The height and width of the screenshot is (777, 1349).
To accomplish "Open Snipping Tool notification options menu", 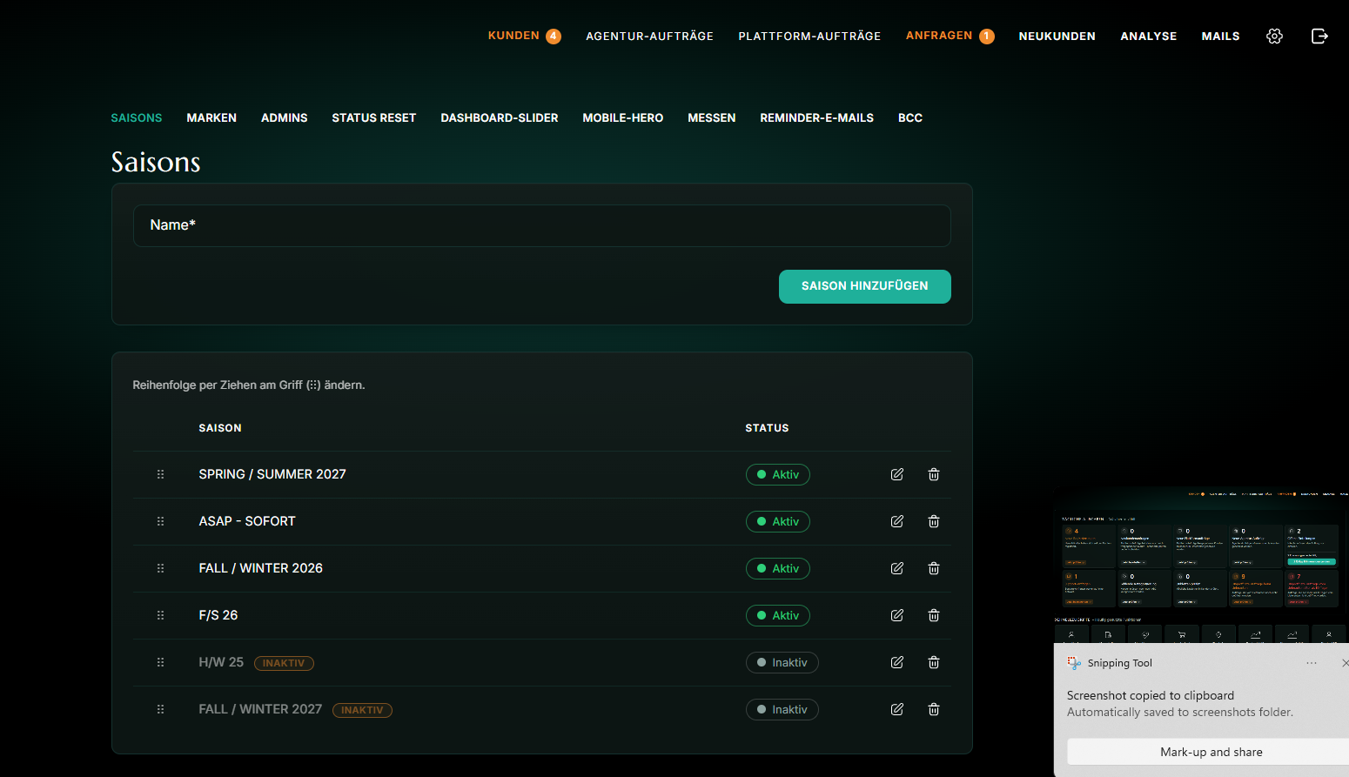I will coord(1312,663).
